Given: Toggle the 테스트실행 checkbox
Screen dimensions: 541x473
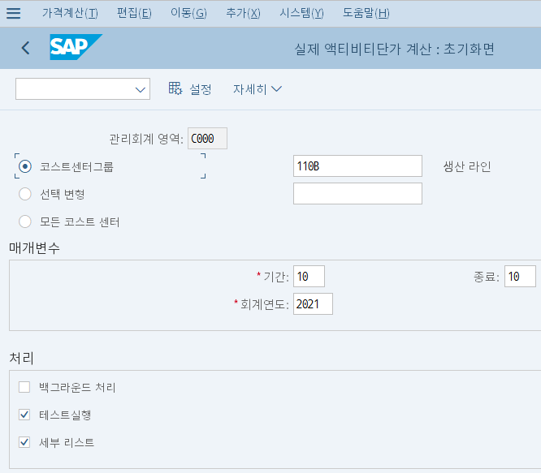Looking at the screenshot, I should tap(24, 415).
